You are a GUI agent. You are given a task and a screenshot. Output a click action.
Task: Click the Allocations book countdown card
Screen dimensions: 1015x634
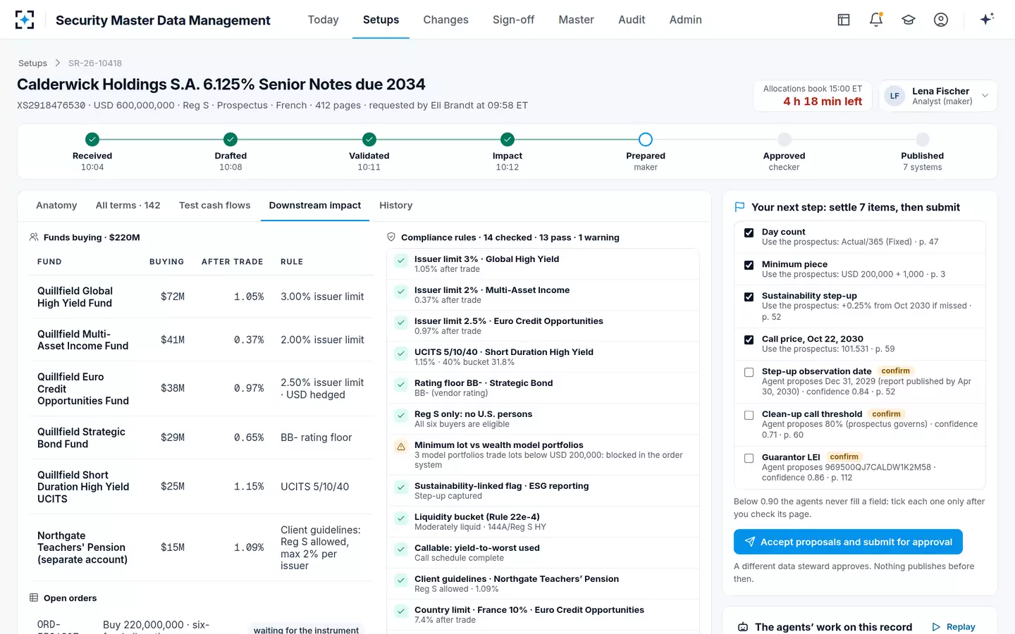[x=813, y=96]
